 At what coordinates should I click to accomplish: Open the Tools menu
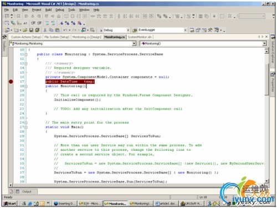[71, 10]
